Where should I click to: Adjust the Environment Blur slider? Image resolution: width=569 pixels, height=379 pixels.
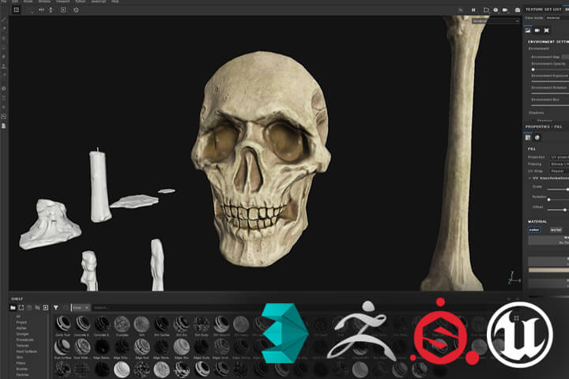coord(550,105)
